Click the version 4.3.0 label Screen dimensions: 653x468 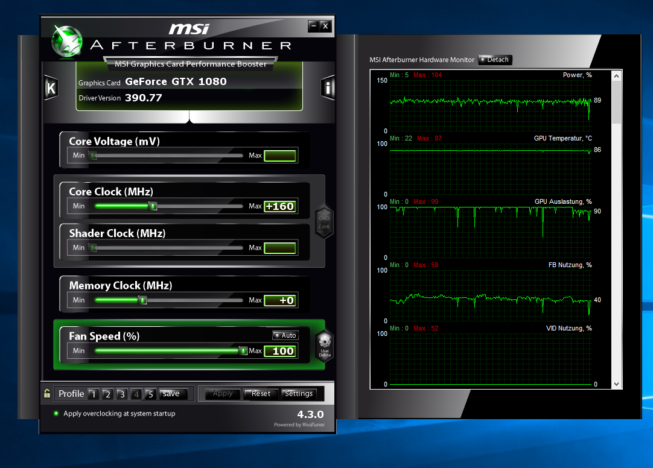(x=310, y=414)
